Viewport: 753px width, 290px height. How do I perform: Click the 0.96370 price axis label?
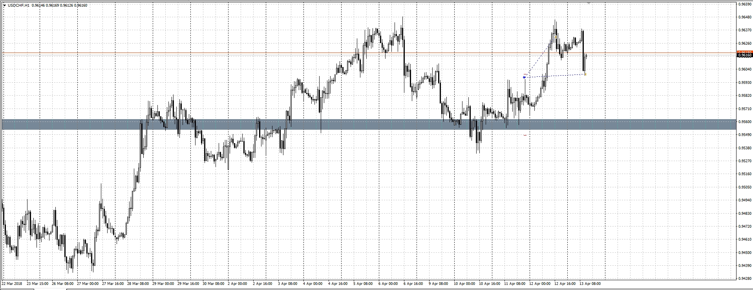[744, 30]
